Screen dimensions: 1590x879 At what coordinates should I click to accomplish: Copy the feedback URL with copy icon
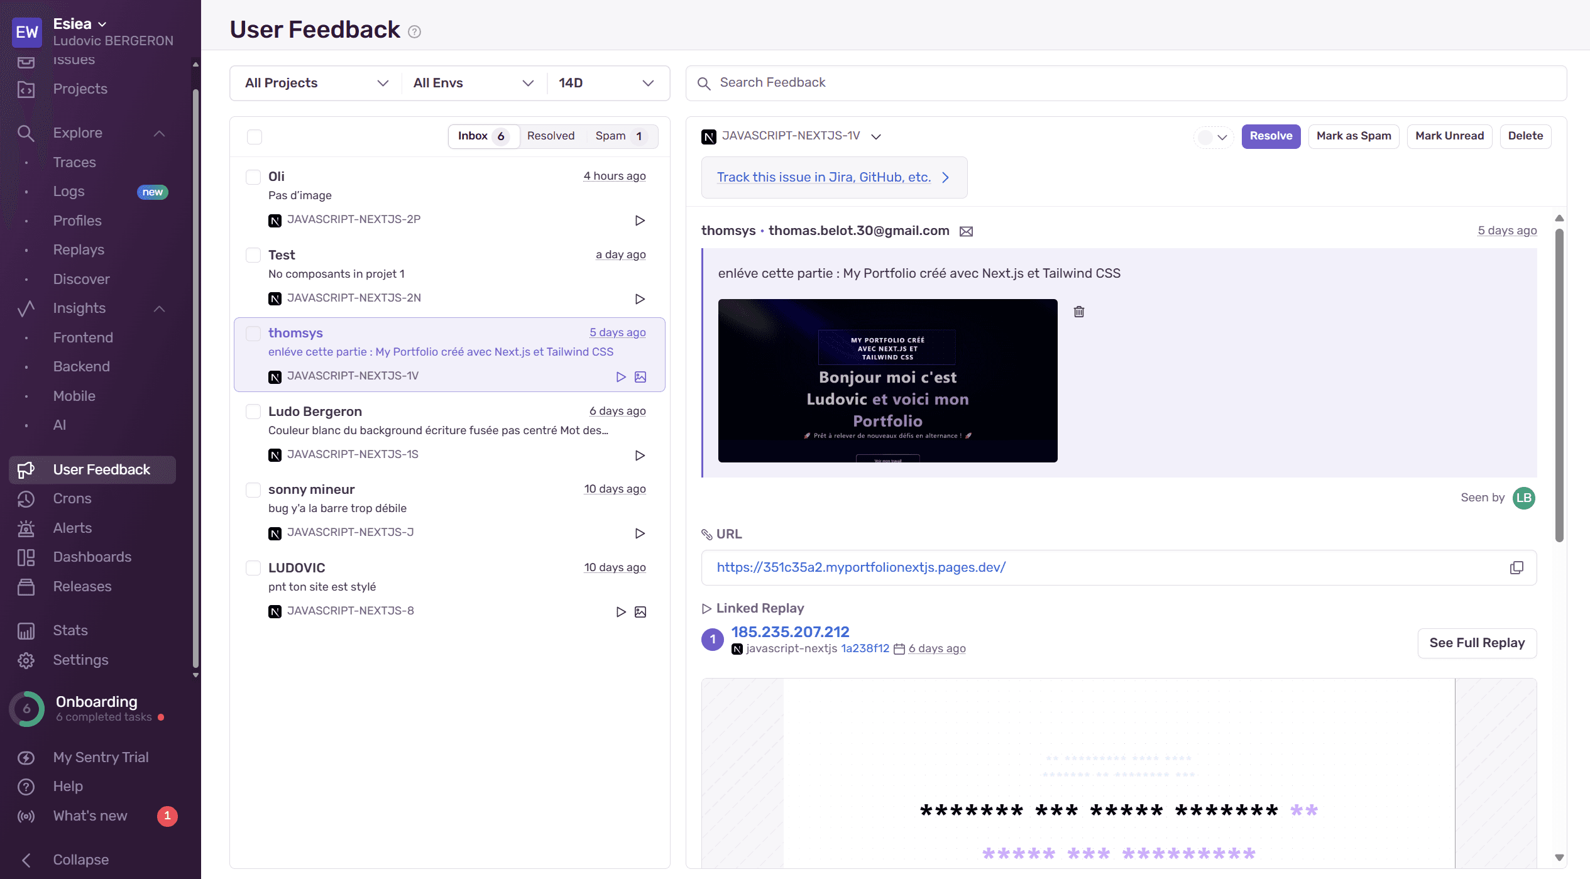pos(1516,567)
